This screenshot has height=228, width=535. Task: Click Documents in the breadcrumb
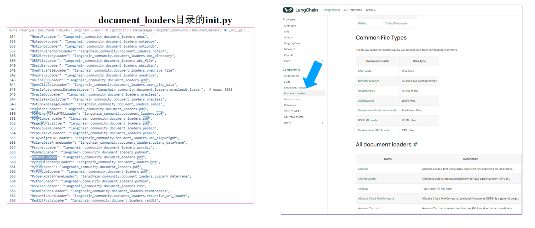46,30
